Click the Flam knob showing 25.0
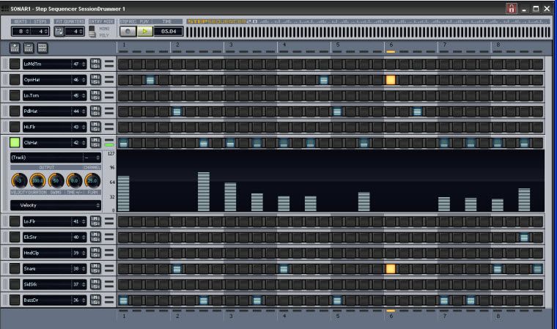Viewport: 557px width, 329px height. [92, 180]
